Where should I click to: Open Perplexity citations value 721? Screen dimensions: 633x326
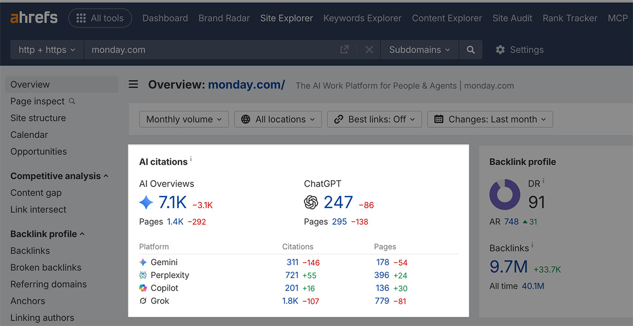click(x=292, y=275)
